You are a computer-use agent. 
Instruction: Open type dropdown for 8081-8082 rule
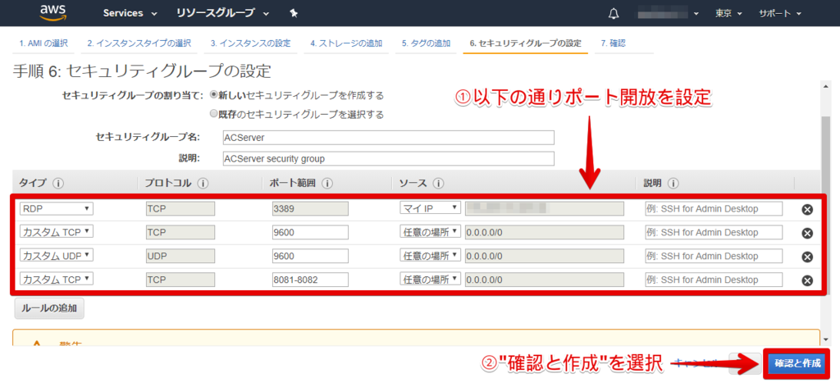pyautogui.click(x=57, y=279)
